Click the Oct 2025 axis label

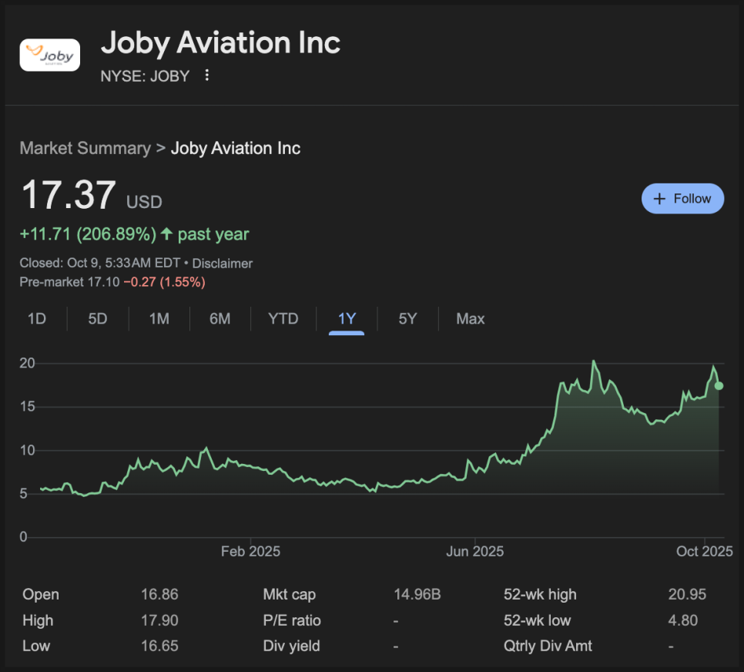704,552
